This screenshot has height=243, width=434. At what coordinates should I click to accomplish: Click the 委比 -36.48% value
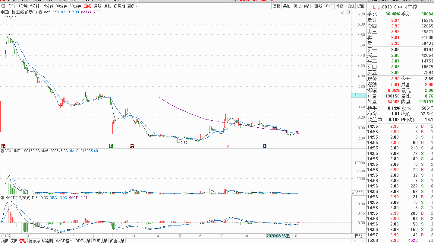392,14
